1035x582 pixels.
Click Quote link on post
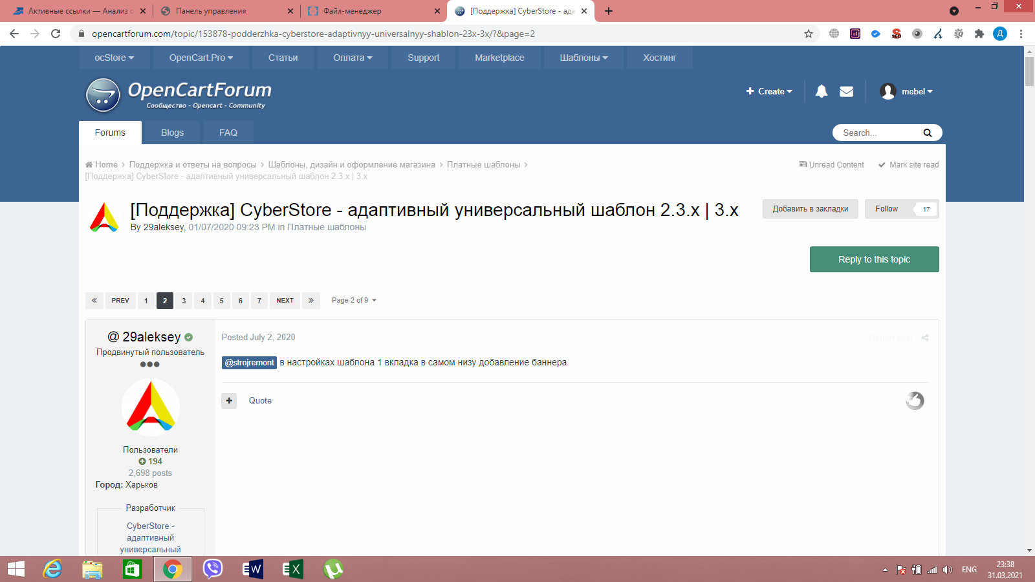point(260,401)
